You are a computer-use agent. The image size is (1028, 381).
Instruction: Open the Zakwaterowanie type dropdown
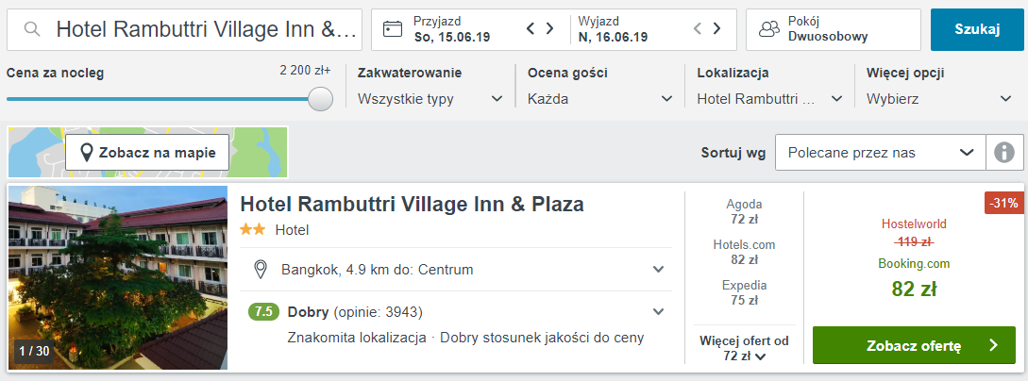(x=430, y=100)
